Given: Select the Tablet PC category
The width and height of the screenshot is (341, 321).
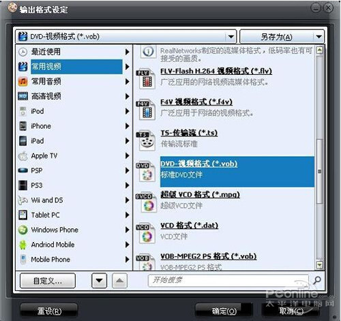Looking at the screenshot, I should click(74, 215).
